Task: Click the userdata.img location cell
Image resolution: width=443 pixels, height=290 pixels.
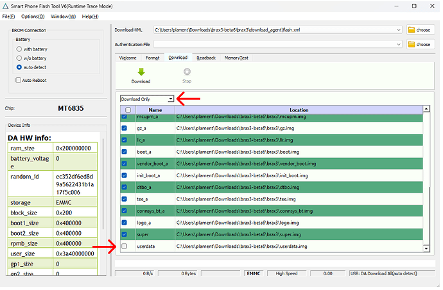Action: tap(299, 246)
